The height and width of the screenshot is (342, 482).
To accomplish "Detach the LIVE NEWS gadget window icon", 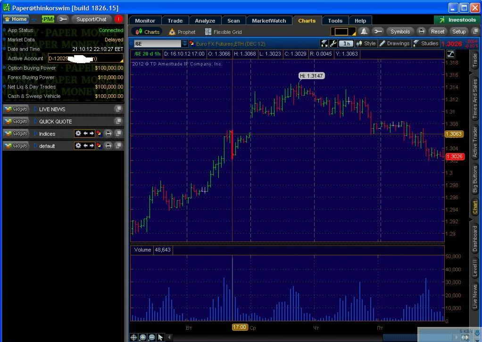I will (118, 109).
